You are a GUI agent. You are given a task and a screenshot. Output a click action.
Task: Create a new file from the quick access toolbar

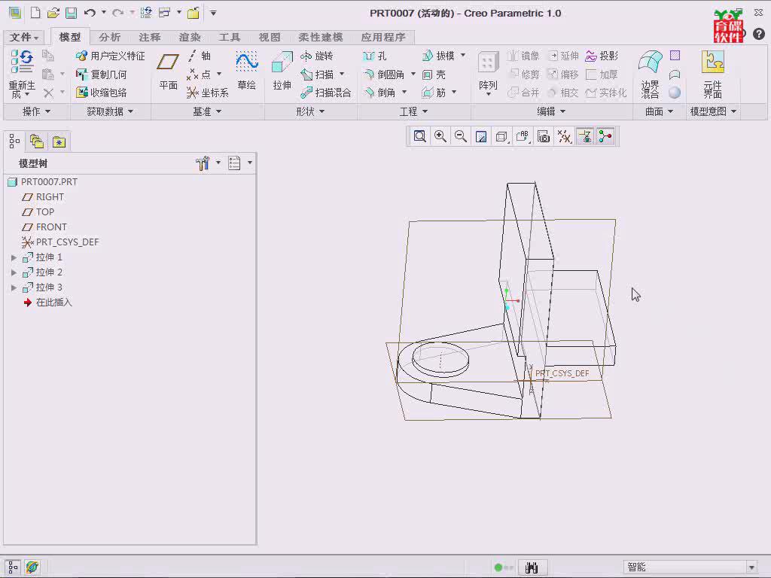(35, 13)
